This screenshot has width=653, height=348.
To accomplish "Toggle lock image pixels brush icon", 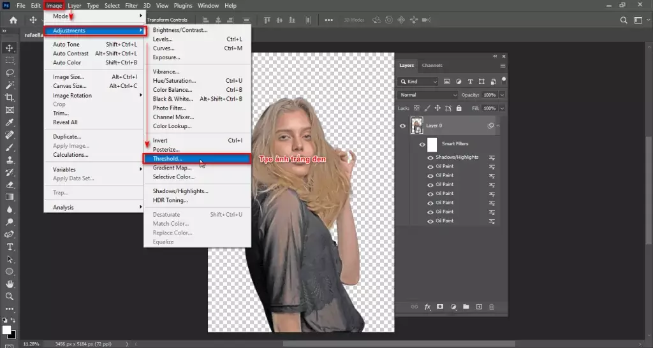I will [427, 108].
